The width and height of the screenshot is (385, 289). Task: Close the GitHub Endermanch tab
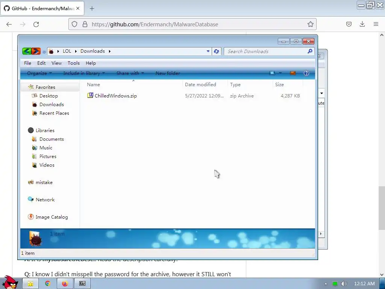(x=78, y=8)
